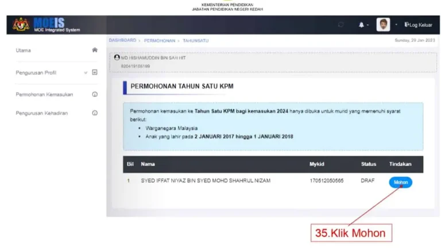Click Log Keluar to sign out
Viewport: 441px width, 248px height.
point(418,25)
